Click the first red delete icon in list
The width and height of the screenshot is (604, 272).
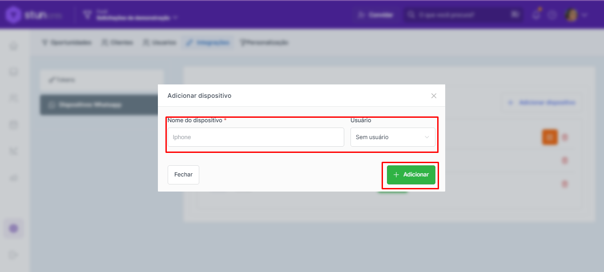[565, 137]
